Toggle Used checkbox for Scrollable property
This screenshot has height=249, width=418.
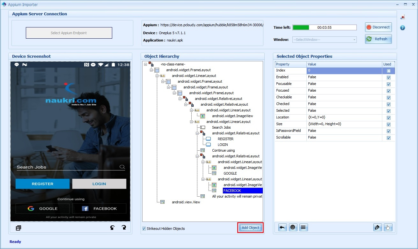click(388, 138)
